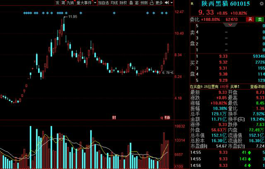Click buy level 1 price 9.33
This screenshot has width=265, height=169.
pos(223,56)
